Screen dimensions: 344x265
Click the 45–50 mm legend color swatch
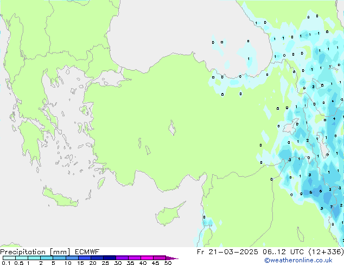(x=160, y=258)
